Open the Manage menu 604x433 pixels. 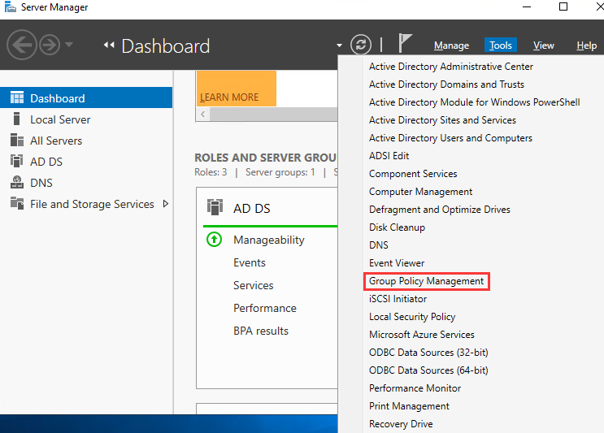pyautogui.click(x=451, y=45)
